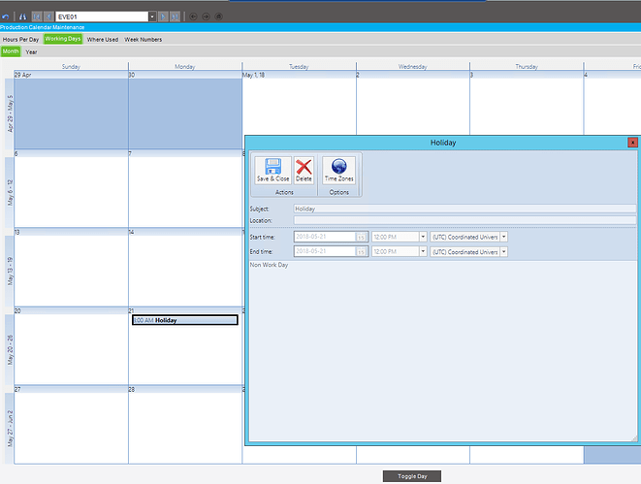Image resolution: width=641 pixels, height=484 pixels.
Task: Click the Holiday dialog title bar
Action: tap(443, 143)
